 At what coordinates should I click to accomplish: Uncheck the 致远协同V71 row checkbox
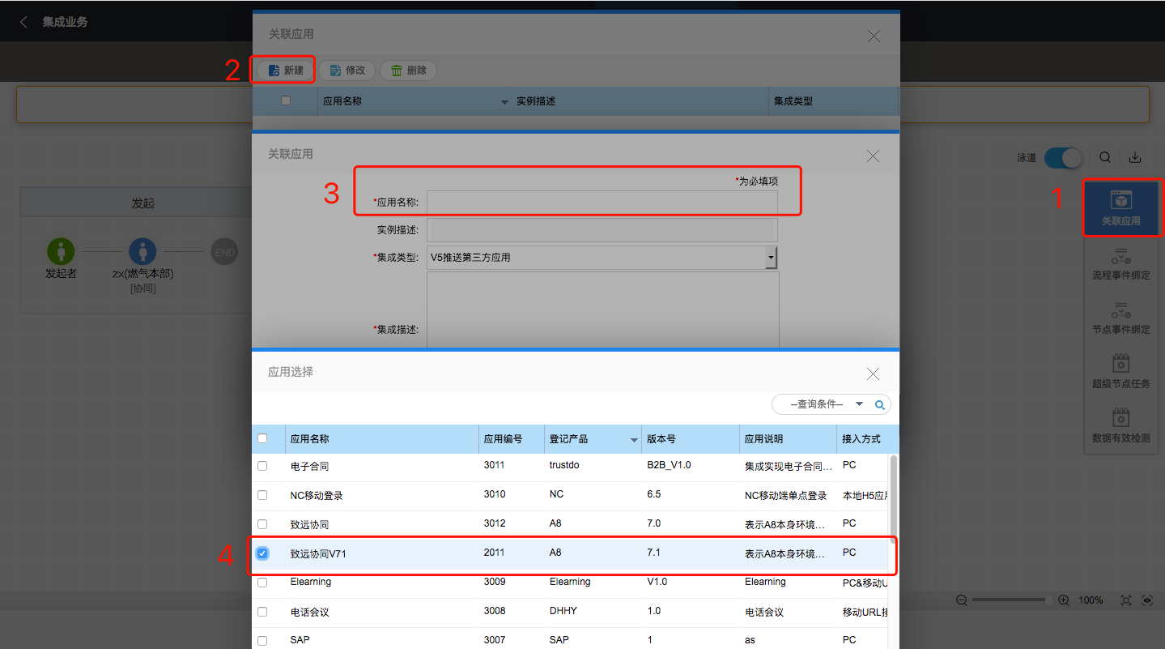pyautogui.click(x=262, y=553)
